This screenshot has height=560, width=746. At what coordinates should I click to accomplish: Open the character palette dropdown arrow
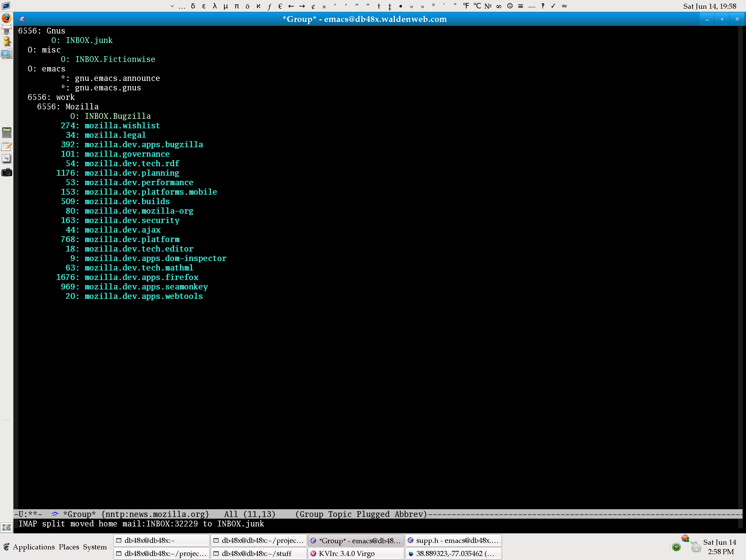click(x=172, y=6)
